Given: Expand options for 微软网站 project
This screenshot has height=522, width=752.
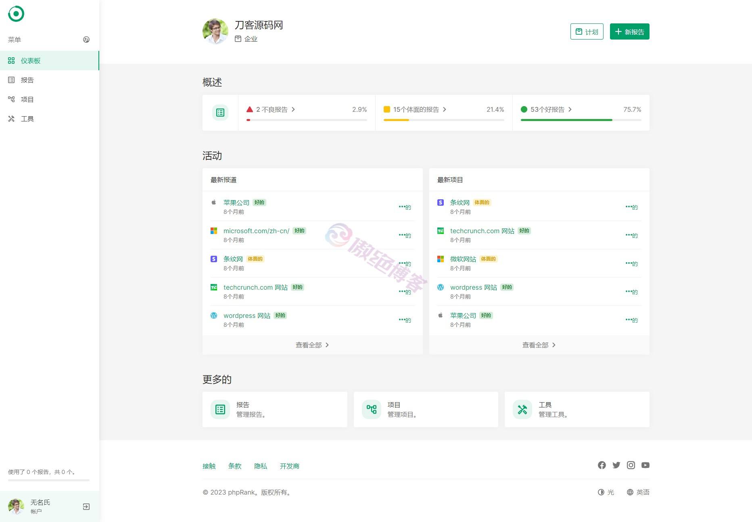Looking at the screenshot, I should [x=631, y=263].
